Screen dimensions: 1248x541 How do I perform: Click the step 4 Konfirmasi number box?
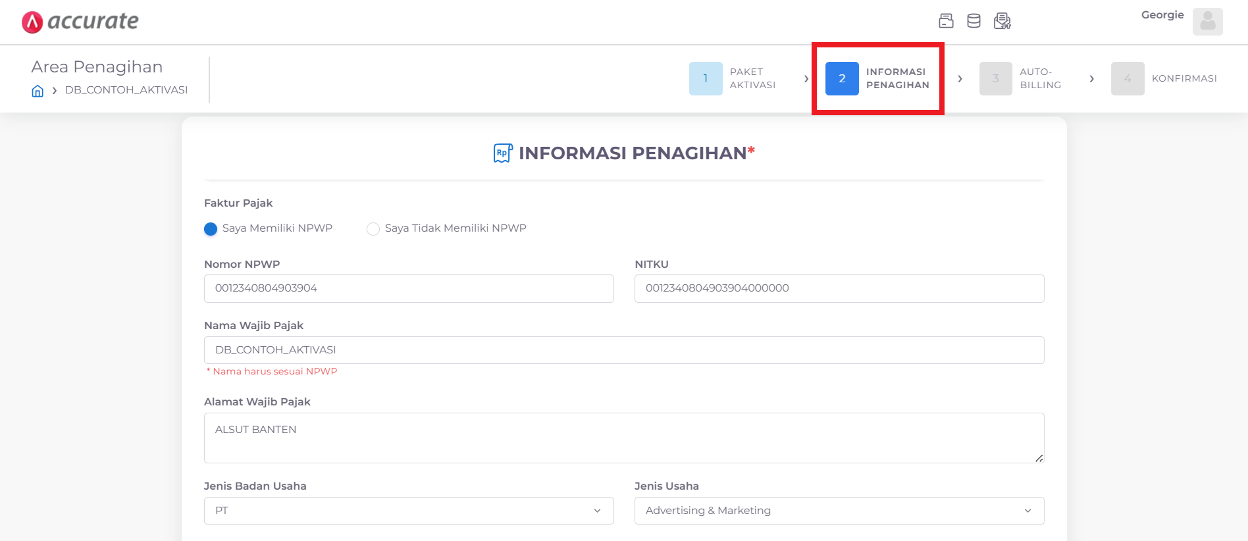tap(1128, 78)
